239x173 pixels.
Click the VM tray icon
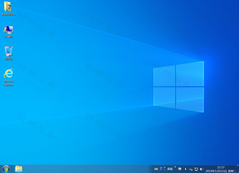(x=180, y=169)
